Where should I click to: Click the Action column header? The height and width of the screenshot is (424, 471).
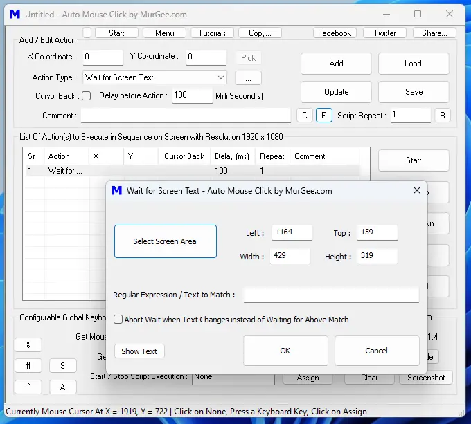point(66,156)
